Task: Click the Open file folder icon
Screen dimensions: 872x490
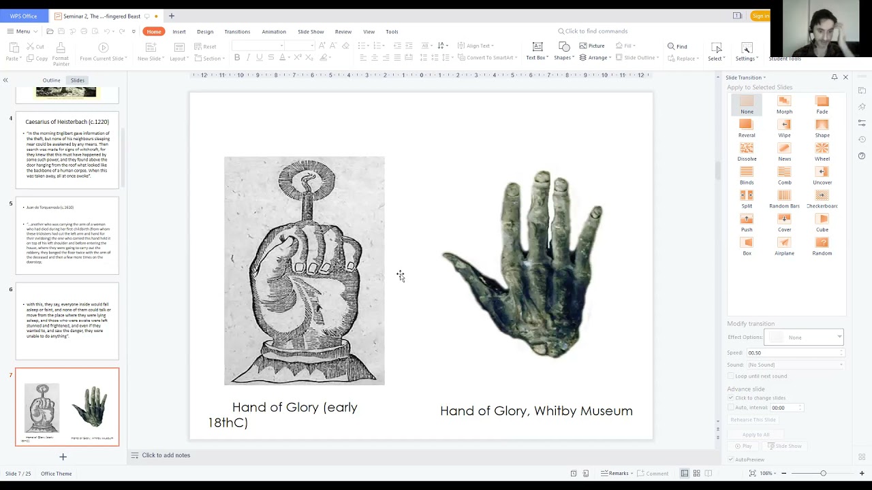Action: [x=50, y=31]
